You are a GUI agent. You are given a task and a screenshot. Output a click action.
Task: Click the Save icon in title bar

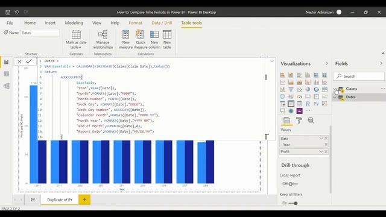8,12
